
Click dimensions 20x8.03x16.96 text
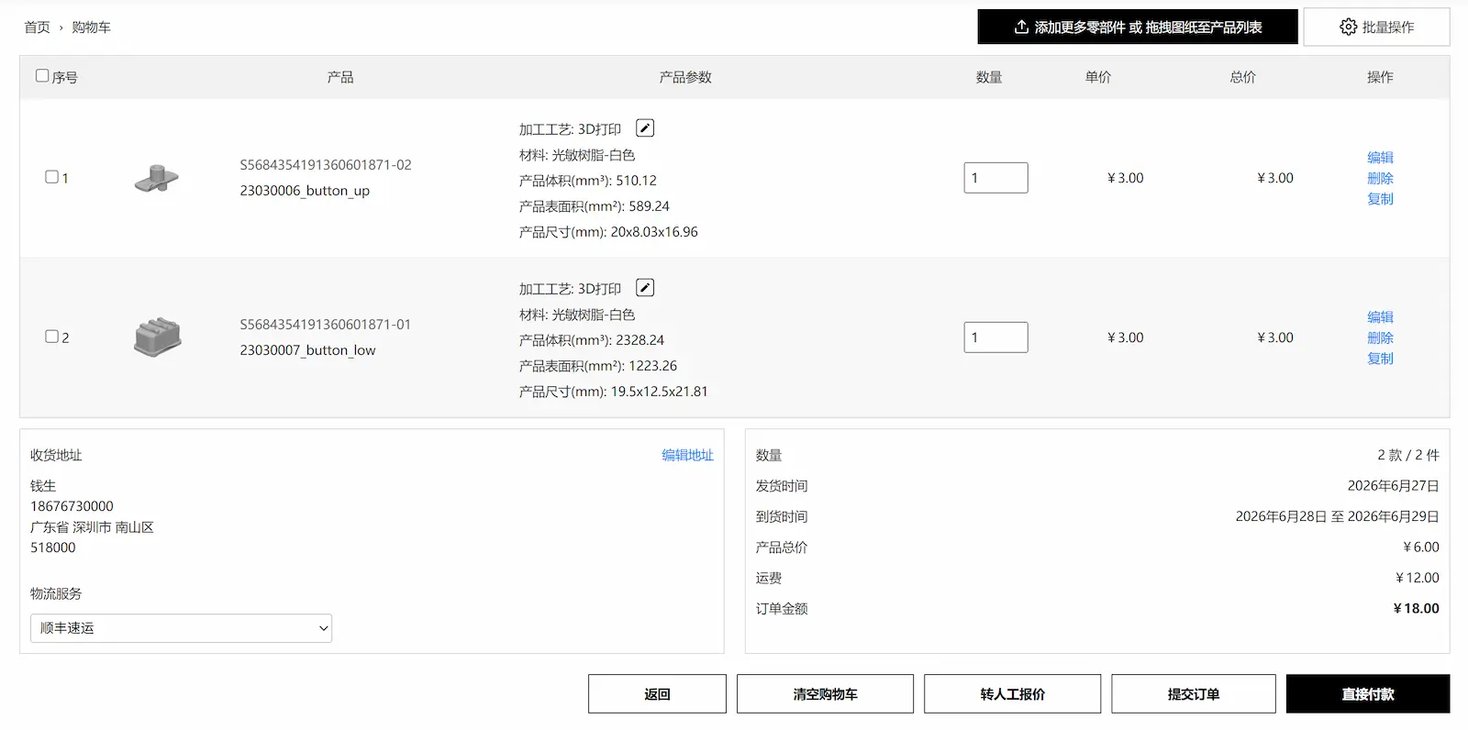click(x=654, y=232)
